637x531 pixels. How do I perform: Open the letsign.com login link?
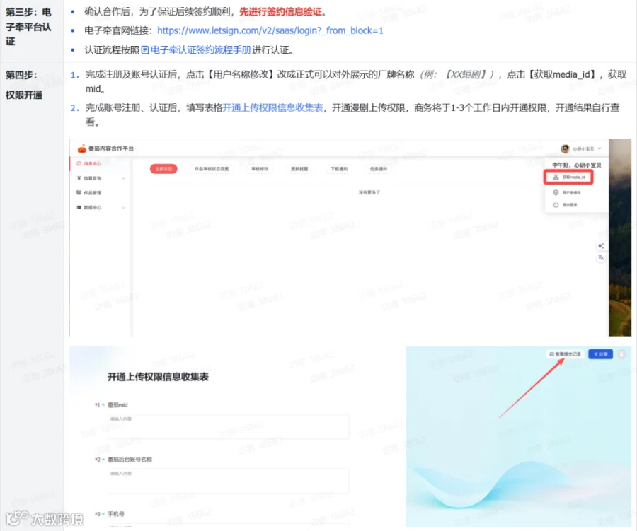click(270, 30)
